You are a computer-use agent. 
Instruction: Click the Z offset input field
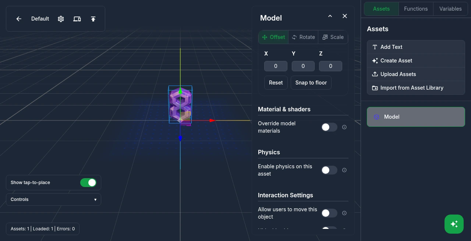pyautogui.click(x=330, y=66)
